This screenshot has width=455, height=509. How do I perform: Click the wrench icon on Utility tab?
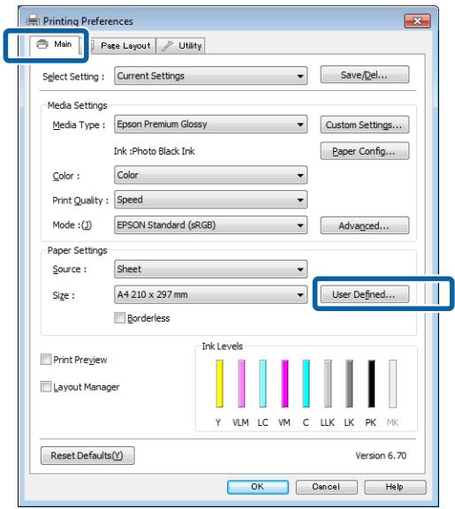[x=168, y=46]
